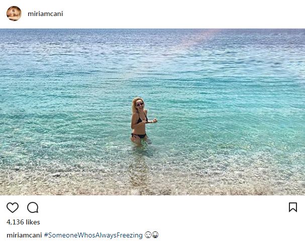The width and height of the screenshot is (305, 241).
Task: Click the word likes beside 4,136
Action: tap(33, 222)
